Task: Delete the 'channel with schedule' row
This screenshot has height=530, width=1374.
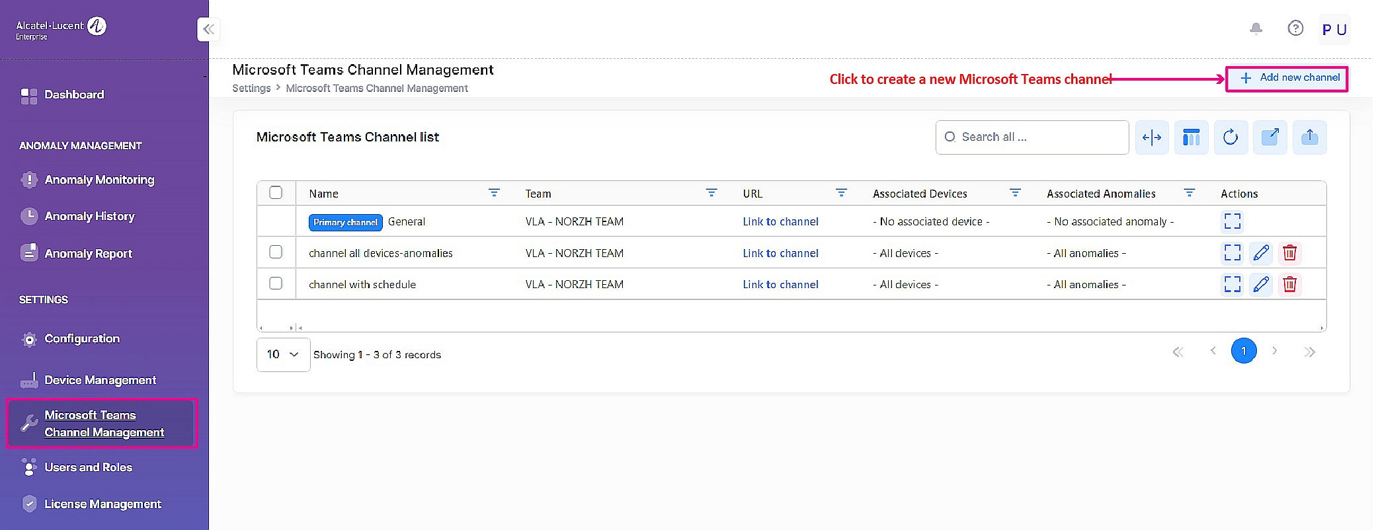Action: [1289, 284]
